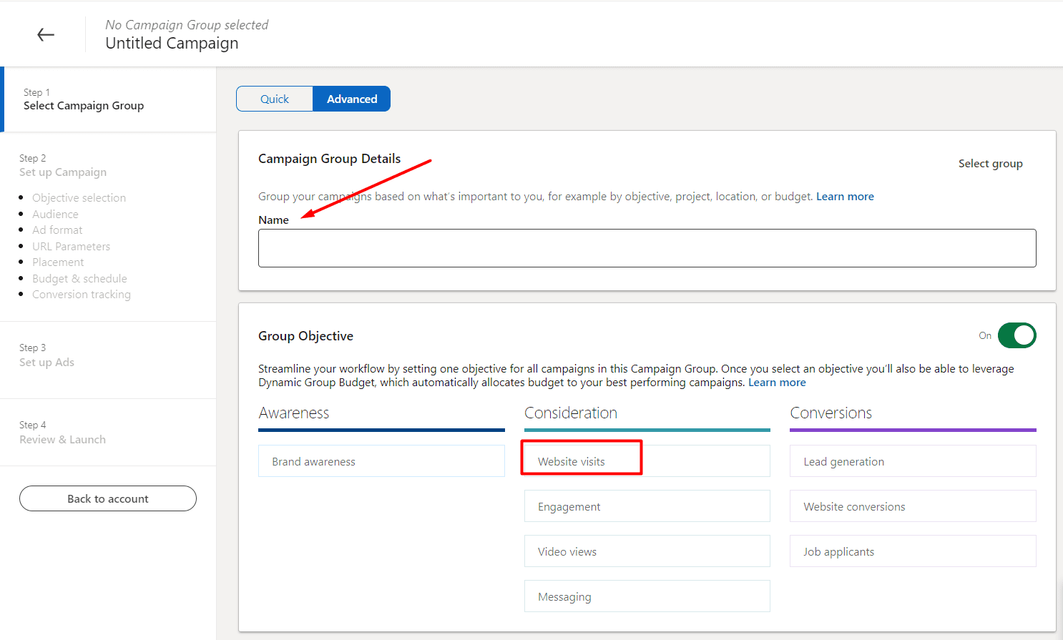Click the Back to account button
The width and height of the screenshot is (1063, 640).
click(108, 498)
